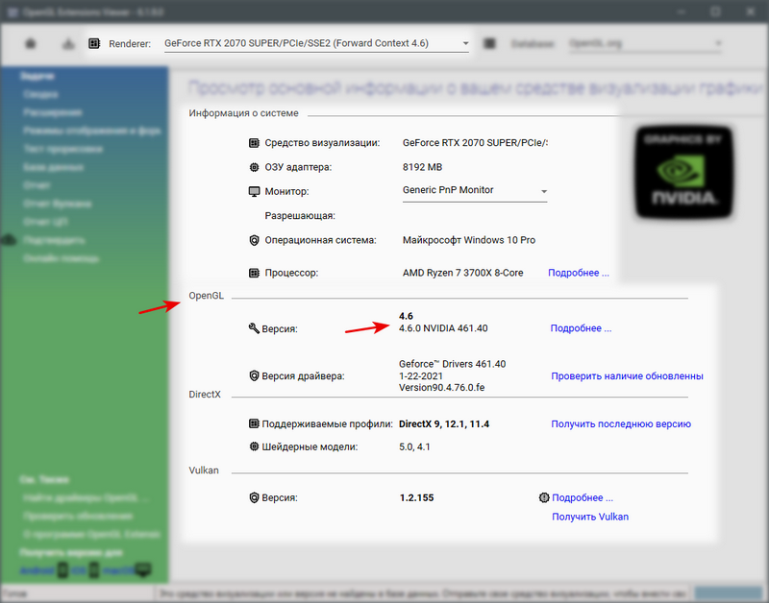Click Получить последнюю версию link

pyautogui.click(x=621, y=423)
